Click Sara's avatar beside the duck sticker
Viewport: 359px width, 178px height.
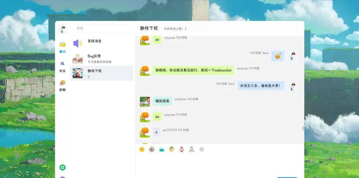pyautogui.click(x=293, y=56)
